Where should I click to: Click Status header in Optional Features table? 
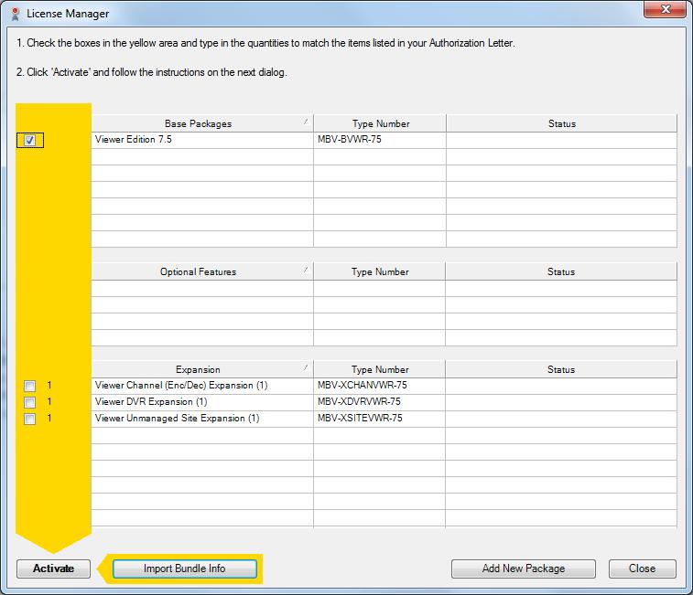(561, 271)
